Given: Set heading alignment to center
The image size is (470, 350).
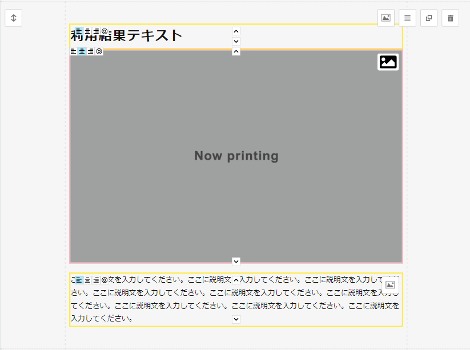Looking at the screenshot, I should (87, 31).
